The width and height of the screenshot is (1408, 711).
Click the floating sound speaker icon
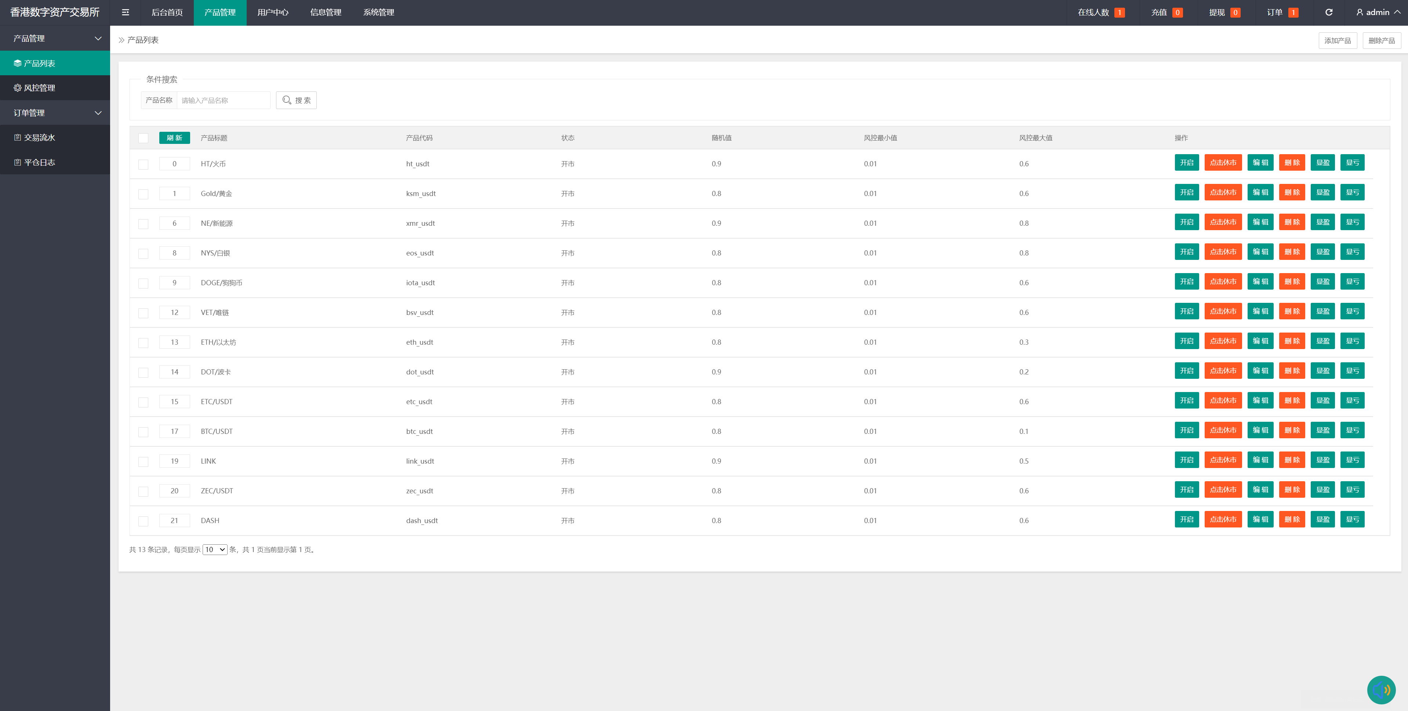tap(1381, 690)
